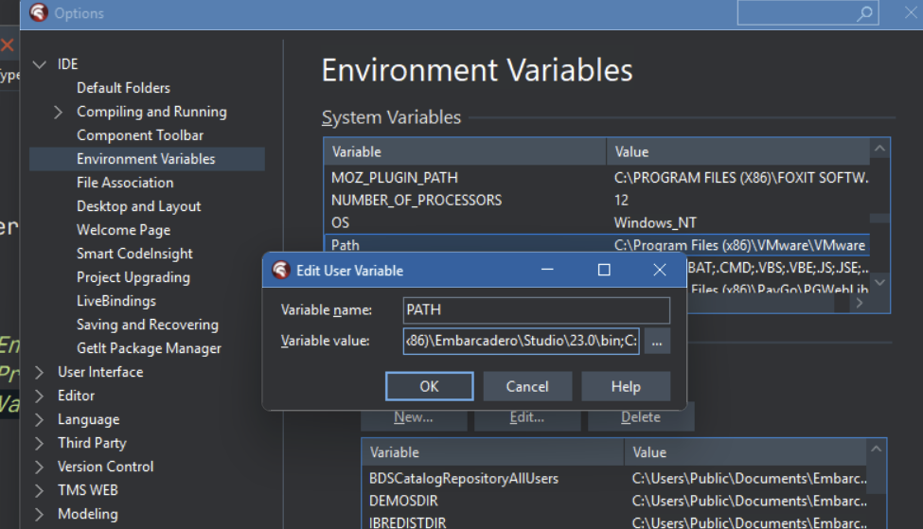923x529 pixels.
Task: Click the Options search box
Action: tap(808, 13)
